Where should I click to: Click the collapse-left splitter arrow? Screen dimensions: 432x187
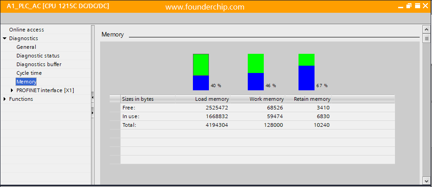tap(92, 97)
